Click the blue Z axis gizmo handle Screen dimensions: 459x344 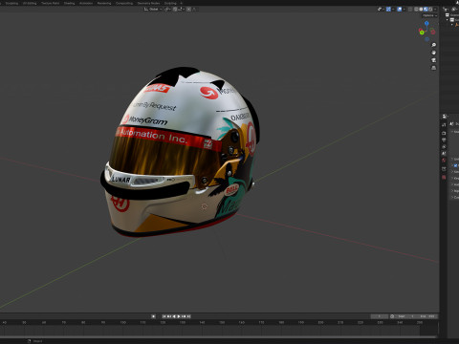(426, 23)
